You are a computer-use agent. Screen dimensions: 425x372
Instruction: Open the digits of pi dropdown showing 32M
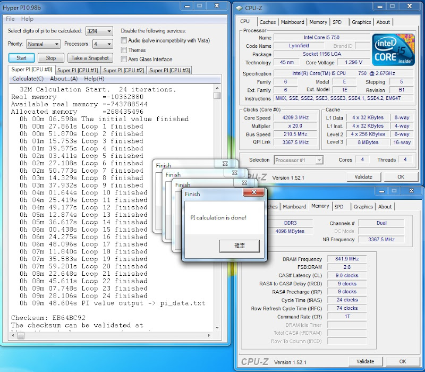click(x=99, y=31)
